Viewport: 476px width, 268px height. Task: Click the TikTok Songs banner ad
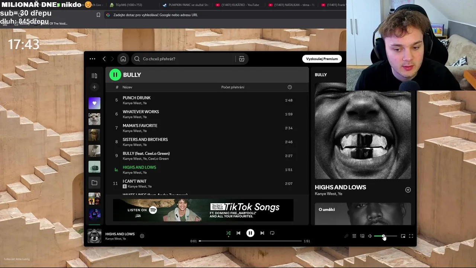(203, 210)
